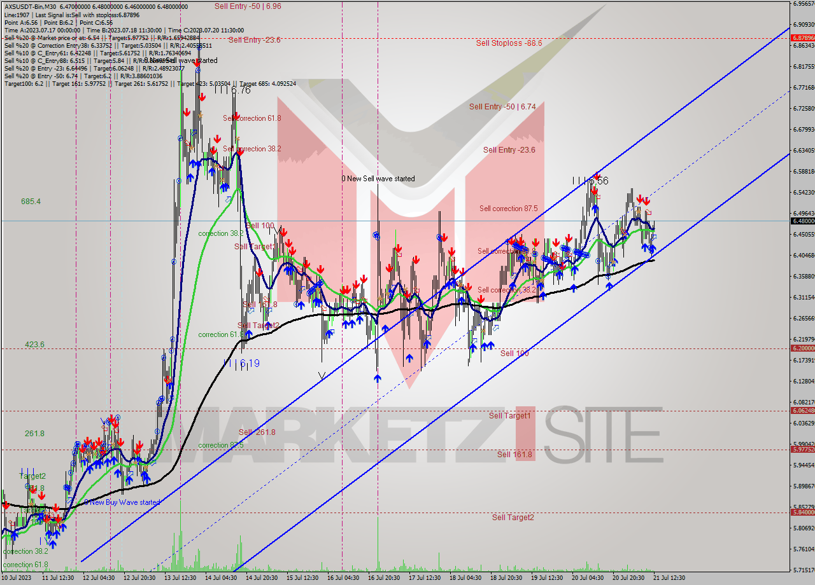The width and height of the screenshot is (815, 585).
Task: Select 'Sell %20 @ Correction Entry38: 6.33752' line
Action: (x=108, y=45)
